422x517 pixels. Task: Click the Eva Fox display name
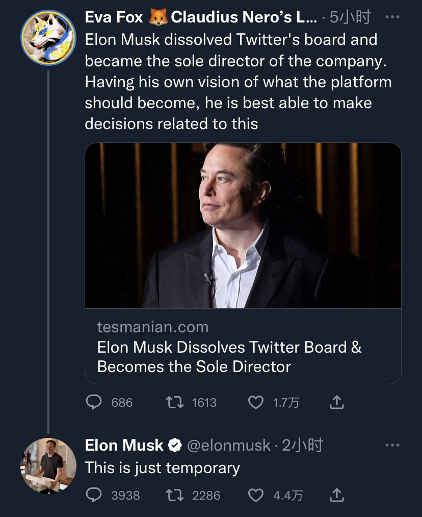click(114, 17)
